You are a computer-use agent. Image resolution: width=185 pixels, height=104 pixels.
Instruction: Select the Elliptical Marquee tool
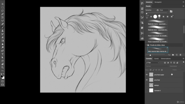click(x=3, y=7)
